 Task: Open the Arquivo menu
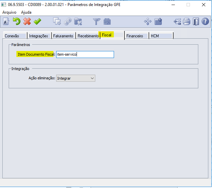9,12
